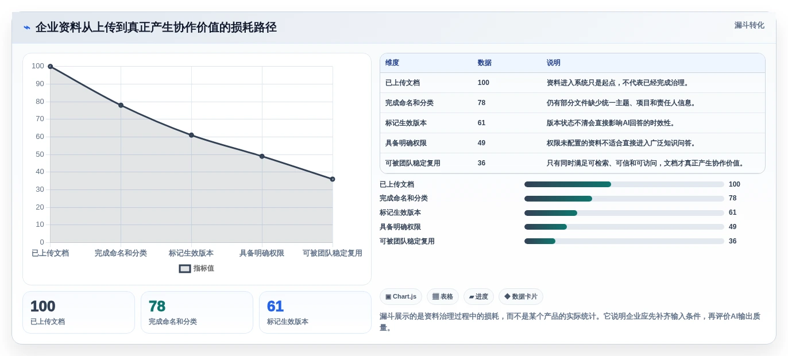Click the description about 权限未配置的资料

coord(621,143)
